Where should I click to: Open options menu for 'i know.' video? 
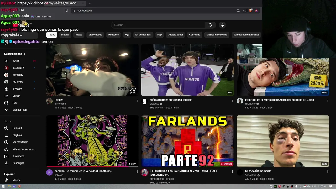[137, 100]
